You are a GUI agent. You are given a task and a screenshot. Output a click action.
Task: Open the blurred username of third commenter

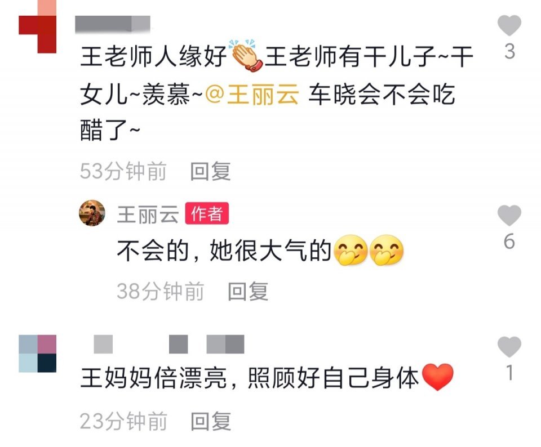(168, 344)
